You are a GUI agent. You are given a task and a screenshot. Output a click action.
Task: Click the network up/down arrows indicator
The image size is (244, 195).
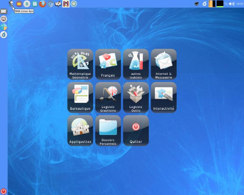[x=226, y=4]
